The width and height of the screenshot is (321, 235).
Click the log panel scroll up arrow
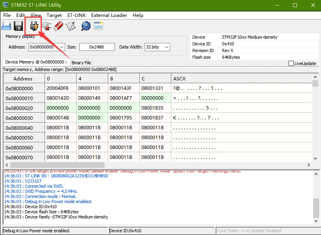point(316,174)
